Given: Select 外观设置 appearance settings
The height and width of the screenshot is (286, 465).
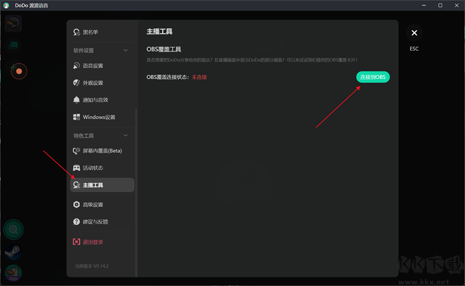Looking at the screenshot, I should (93, 83).
